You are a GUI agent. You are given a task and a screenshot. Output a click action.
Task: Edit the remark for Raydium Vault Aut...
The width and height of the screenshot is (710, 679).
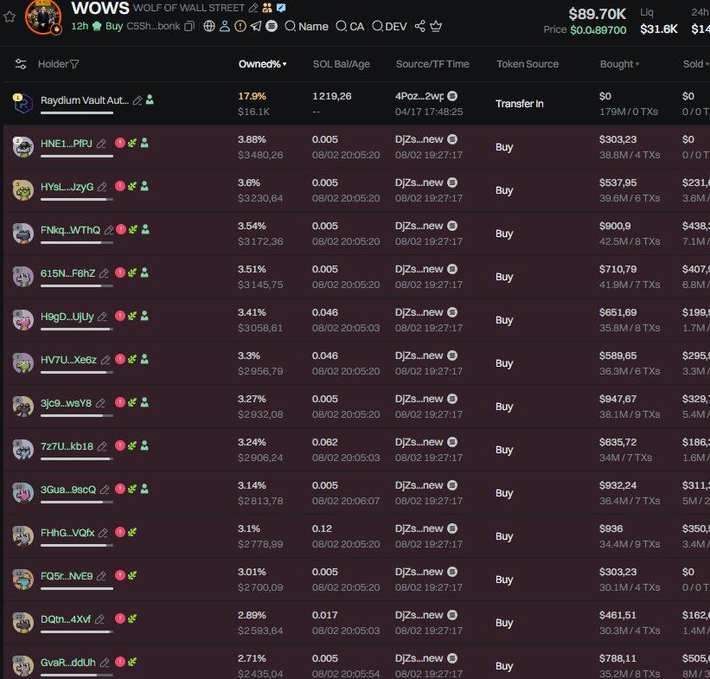click(138, 100)
